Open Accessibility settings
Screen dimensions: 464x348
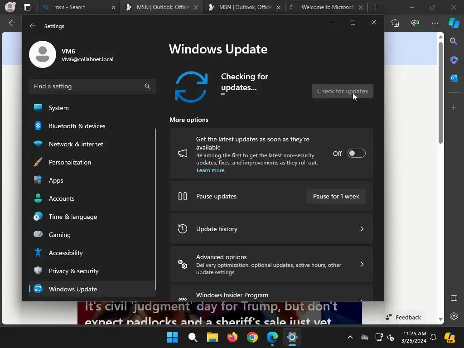[x=92, y=253]
